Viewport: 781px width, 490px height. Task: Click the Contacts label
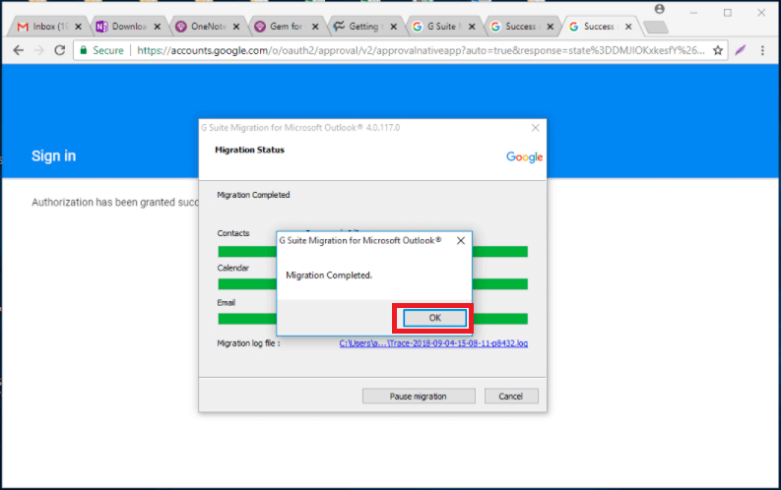pyautogui.click(x=233, y=233)
